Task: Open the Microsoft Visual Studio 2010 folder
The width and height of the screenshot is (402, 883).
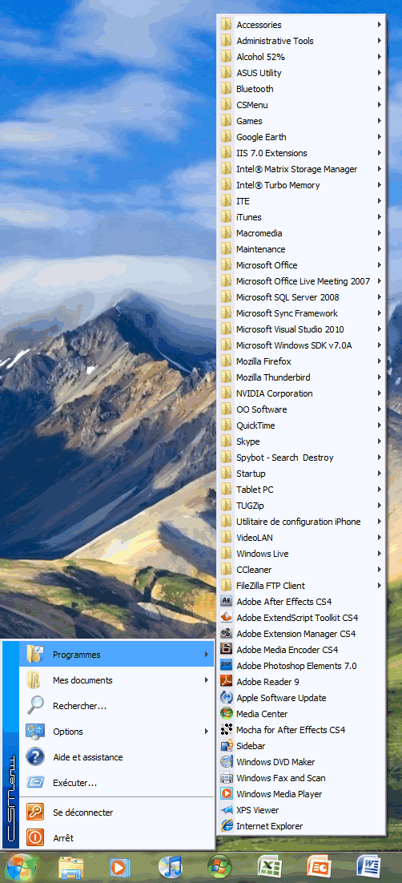Action: (x=302, y=329)
